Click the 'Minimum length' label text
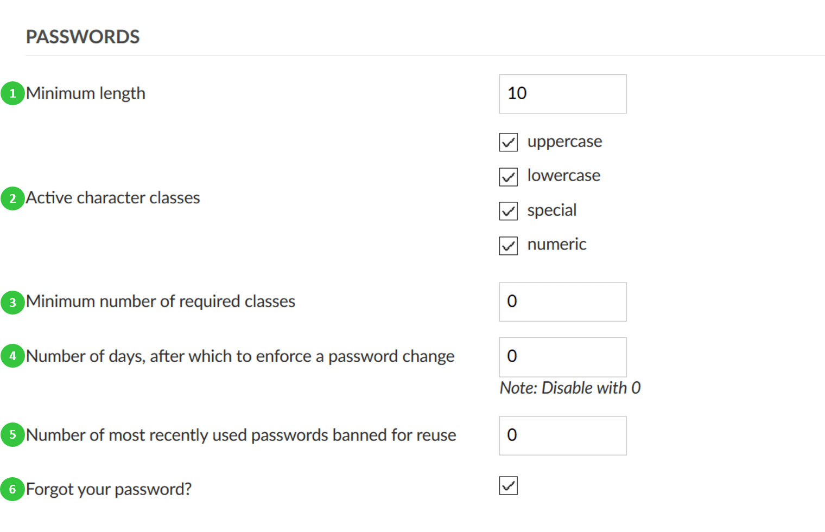Viewport: 825px width, 532px height. coord(86,93)
